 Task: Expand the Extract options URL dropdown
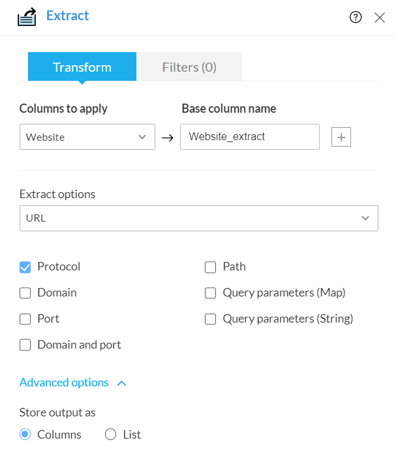(x=199, y=218)
